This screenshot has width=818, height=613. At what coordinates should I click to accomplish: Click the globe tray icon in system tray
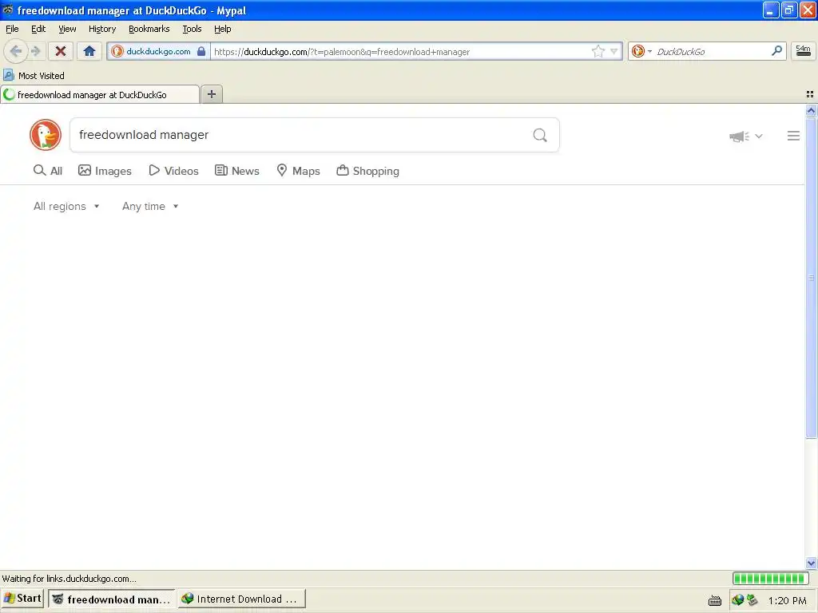737,600
